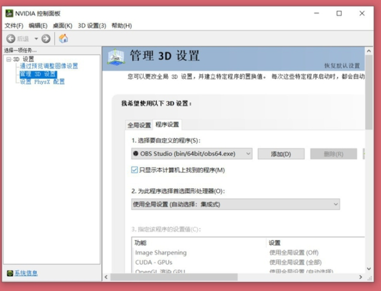Click the home icon in toolbar
This screenshot has width=381, height=291.
click(x=63, y=38)
